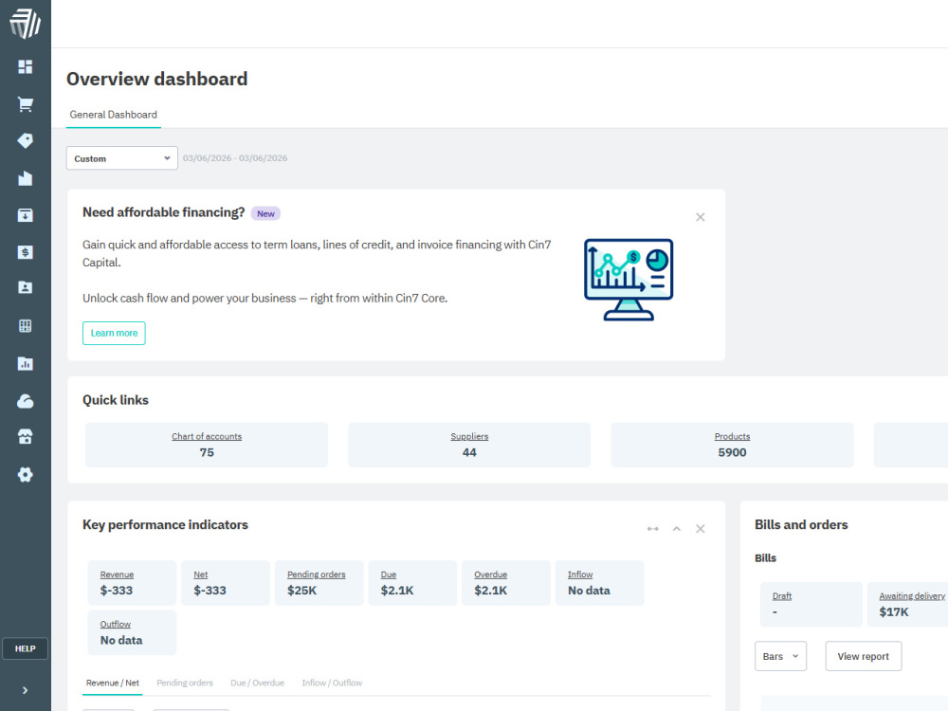948x711 pixels.
Task: Click the Net KPI link
Action: pyautogui.click(x=201, y=575)
